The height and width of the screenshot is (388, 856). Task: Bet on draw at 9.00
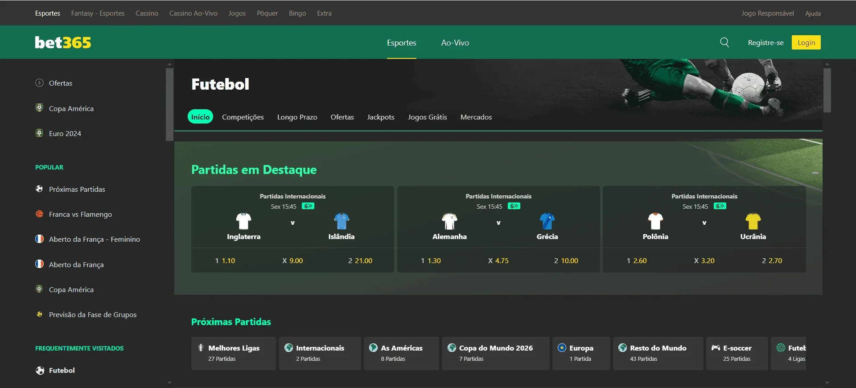click(292, 260)
